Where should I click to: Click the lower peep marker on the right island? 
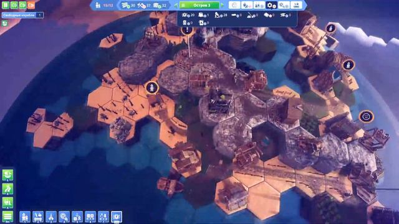coord(349,65)
